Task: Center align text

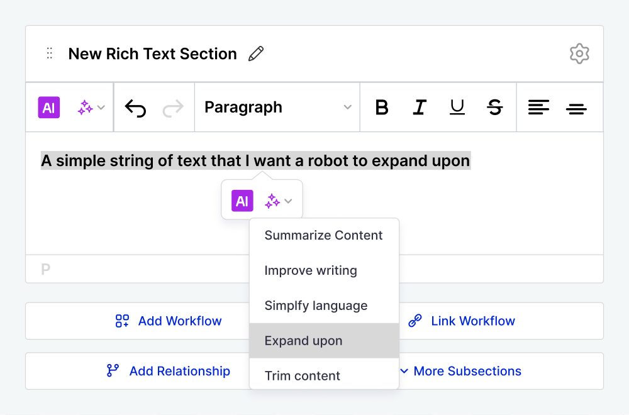Action: (576, 108)
